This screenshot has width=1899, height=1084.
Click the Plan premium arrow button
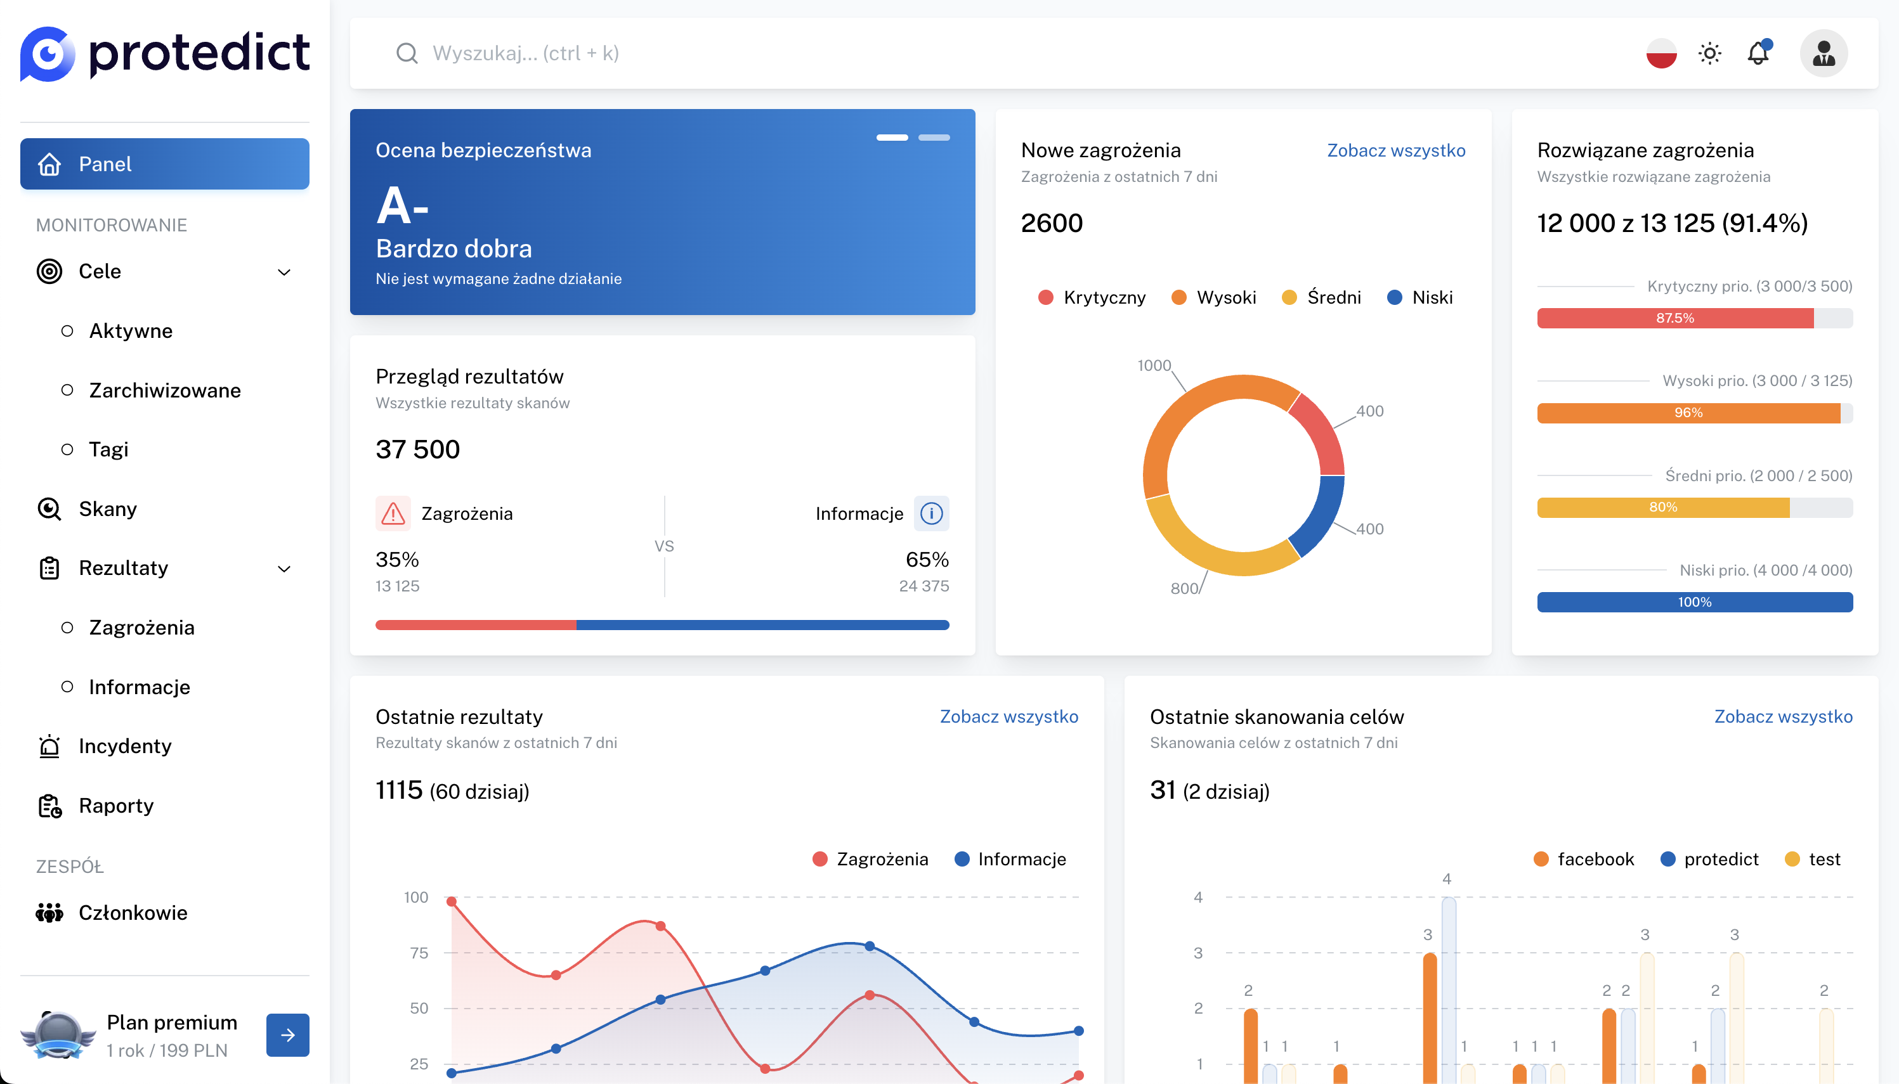point(287,1035)
